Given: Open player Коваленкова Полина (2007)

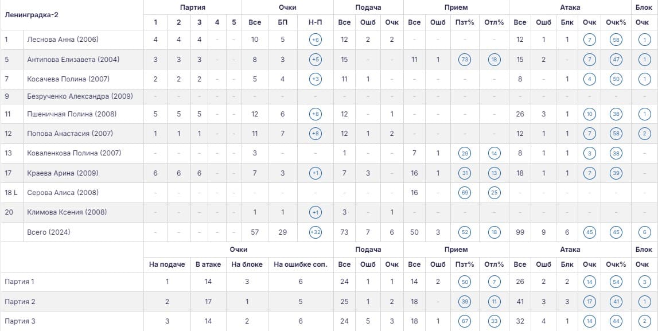Looking at the screenshot, I should pyautogui.click(x=74, y=153).
